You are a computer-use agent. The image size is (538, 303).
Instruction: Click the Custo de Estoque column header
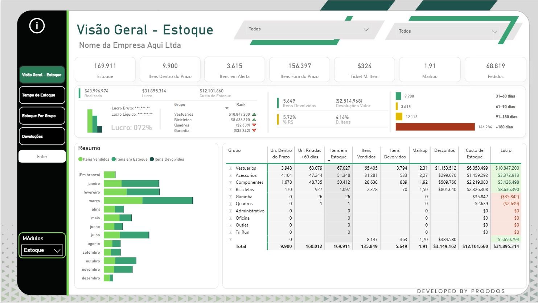[x=475, y=154]
